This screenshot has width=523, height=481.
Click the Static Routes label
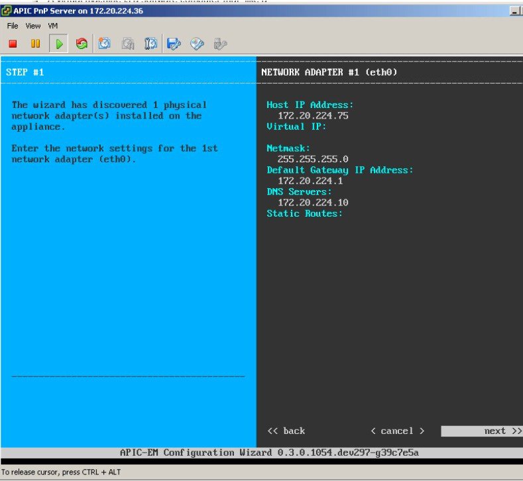click(304, 213)
